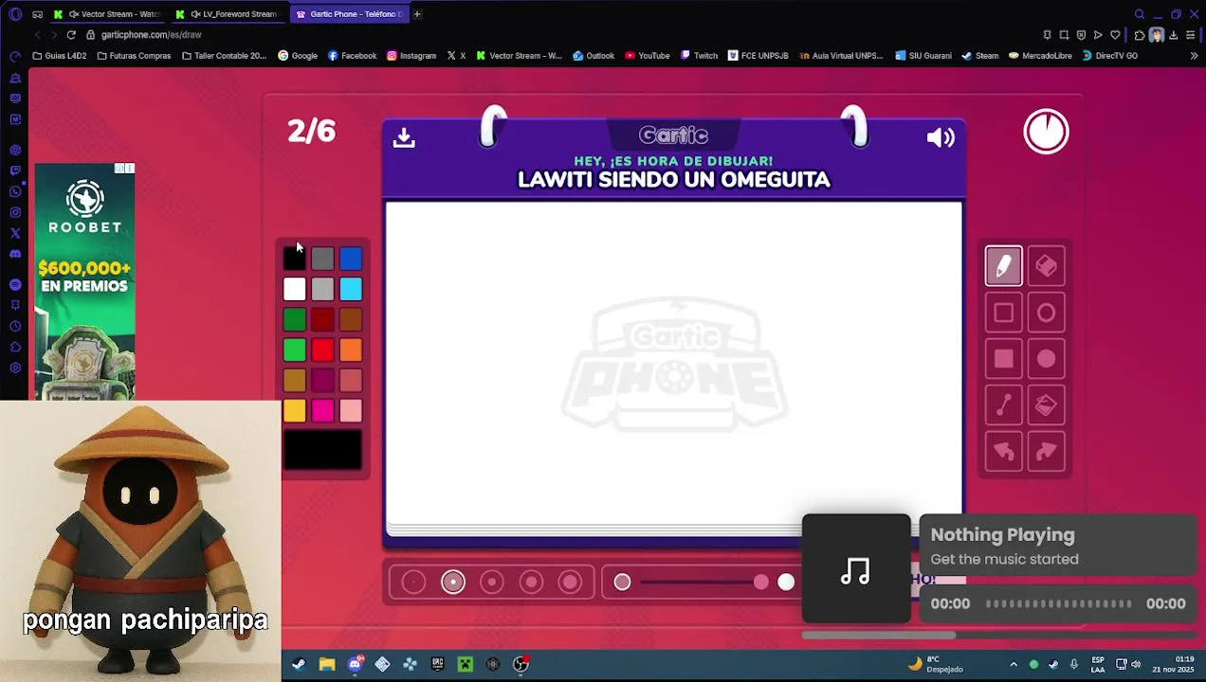The width and height of the screenshot is (1206, 682).
Task: Select the eraser tool
Action: click(1046, 266)
